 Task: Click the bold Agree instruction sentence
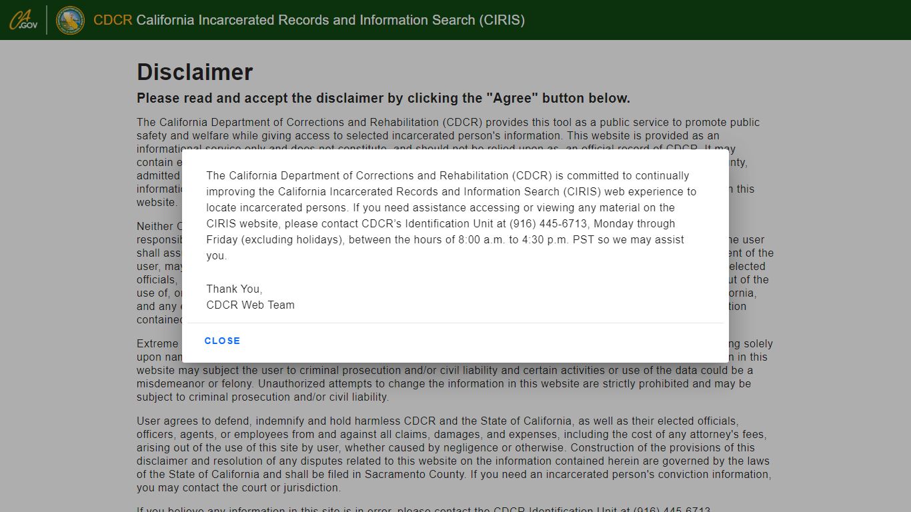point(383,98)
